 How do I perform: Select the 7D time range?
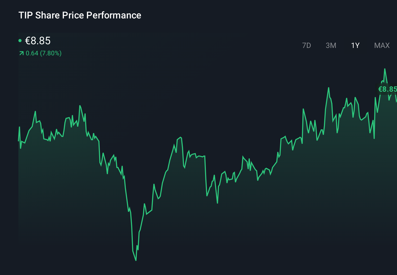(x=307, y=45)
